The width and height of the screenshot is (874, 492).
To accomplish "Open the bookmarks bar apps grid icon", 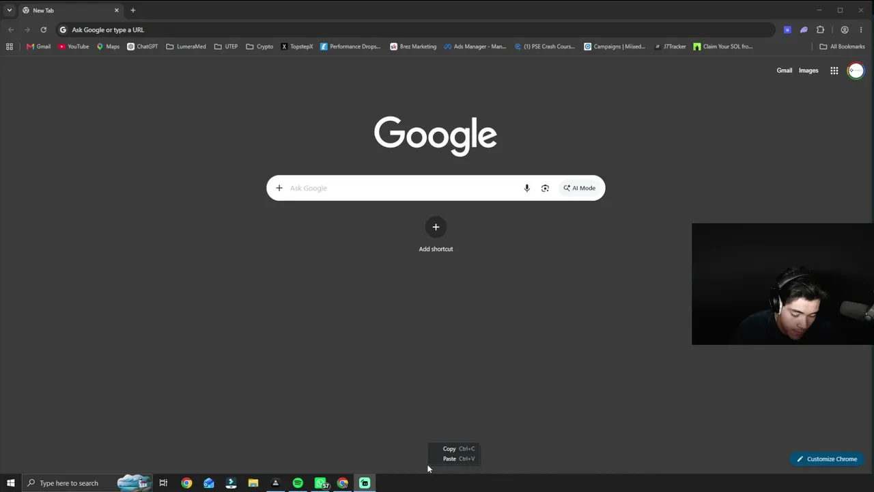I will 10,46.
